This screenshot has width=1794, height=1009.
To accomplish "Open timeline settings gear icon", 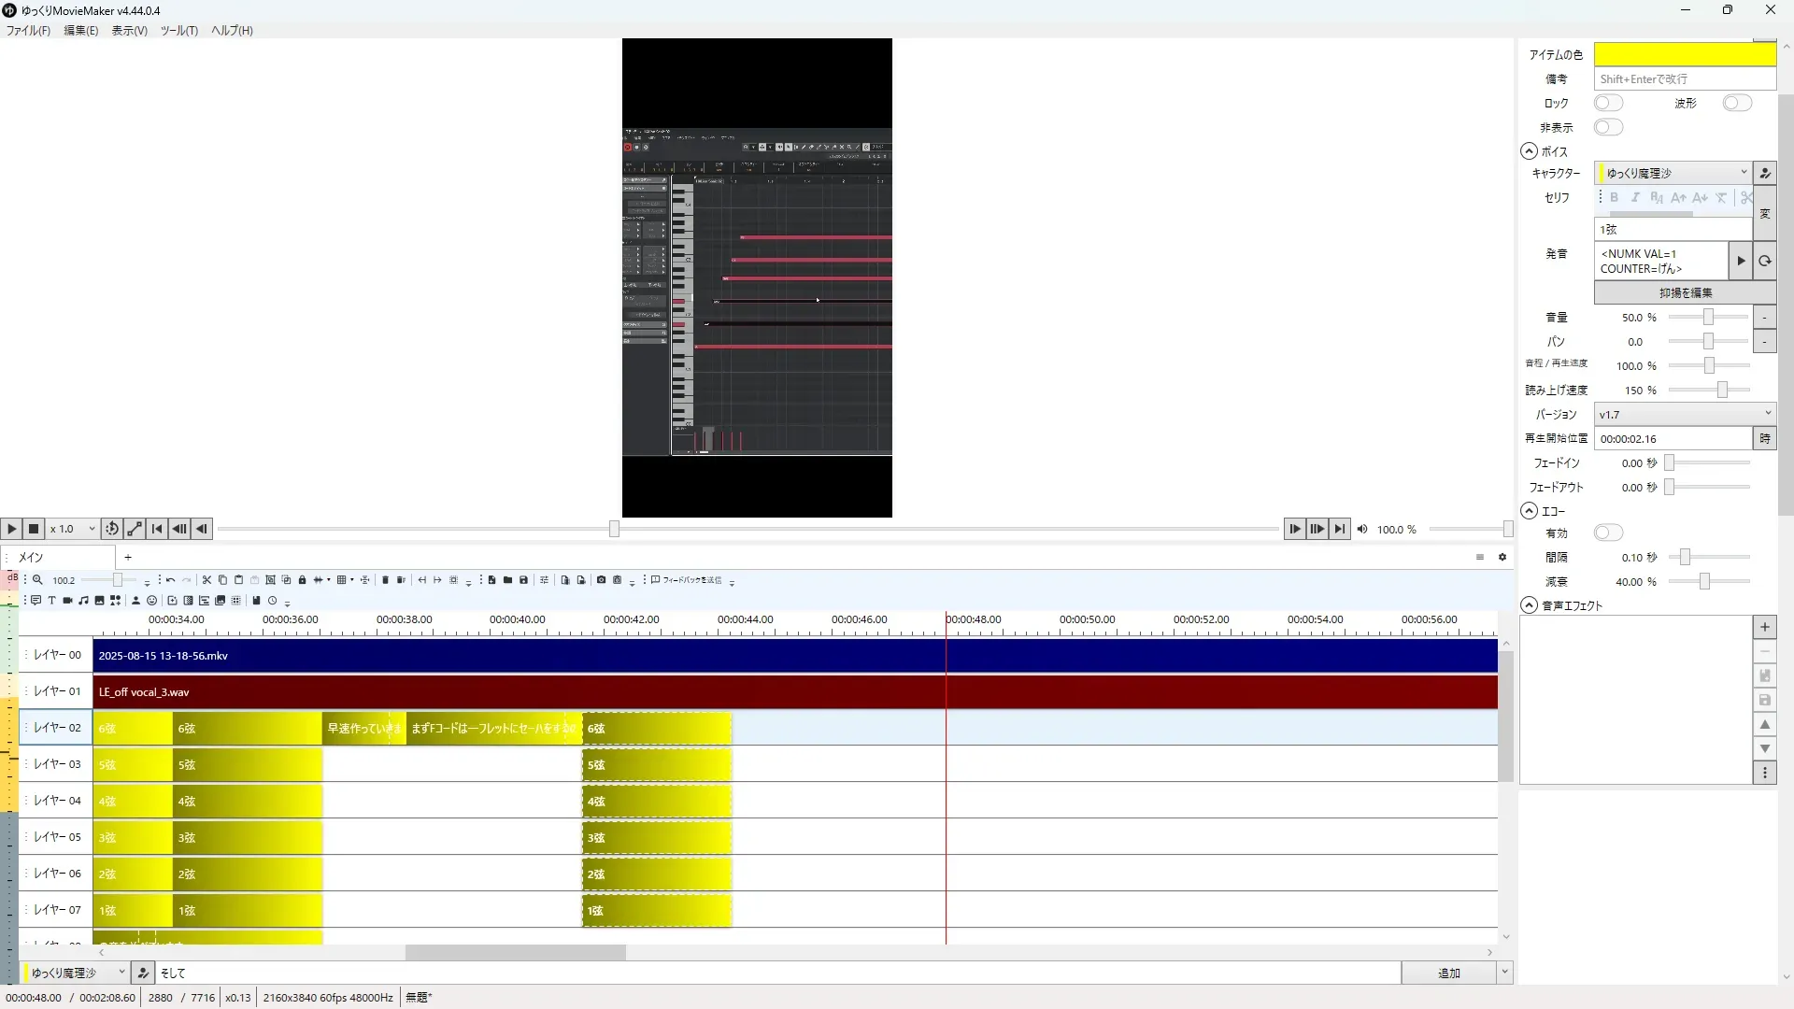I will tap(1502, 558).
